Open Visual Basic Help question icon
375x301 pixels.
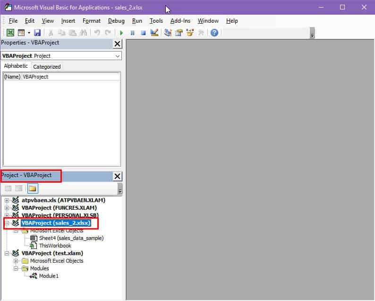(x=214, y=33)
